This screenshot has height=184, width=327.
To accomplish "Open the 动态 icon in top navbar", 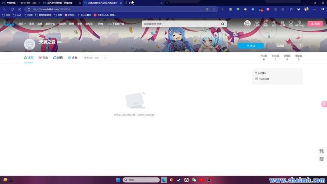I will click(274, 24).
